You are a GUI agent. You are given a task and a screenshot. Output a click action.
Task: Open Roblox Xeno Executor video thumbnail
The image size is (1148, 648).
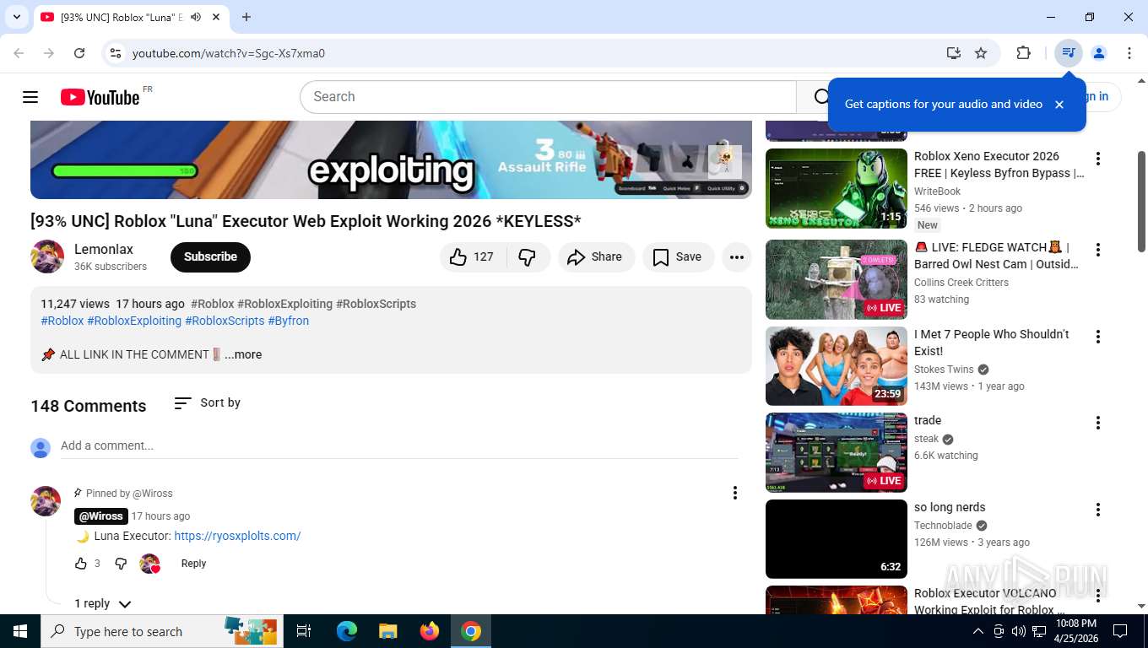coord(837,188)
